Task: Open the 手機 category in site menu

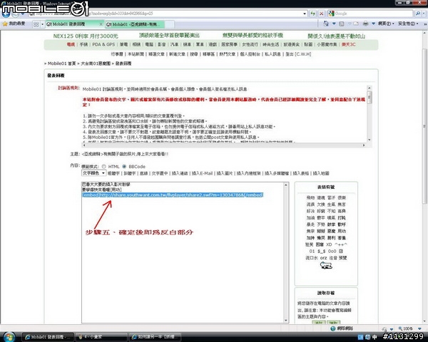Action: click(x=83, y=44)
